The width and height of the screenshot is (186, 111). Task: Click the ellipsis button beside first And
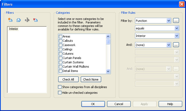pos(176,45)
